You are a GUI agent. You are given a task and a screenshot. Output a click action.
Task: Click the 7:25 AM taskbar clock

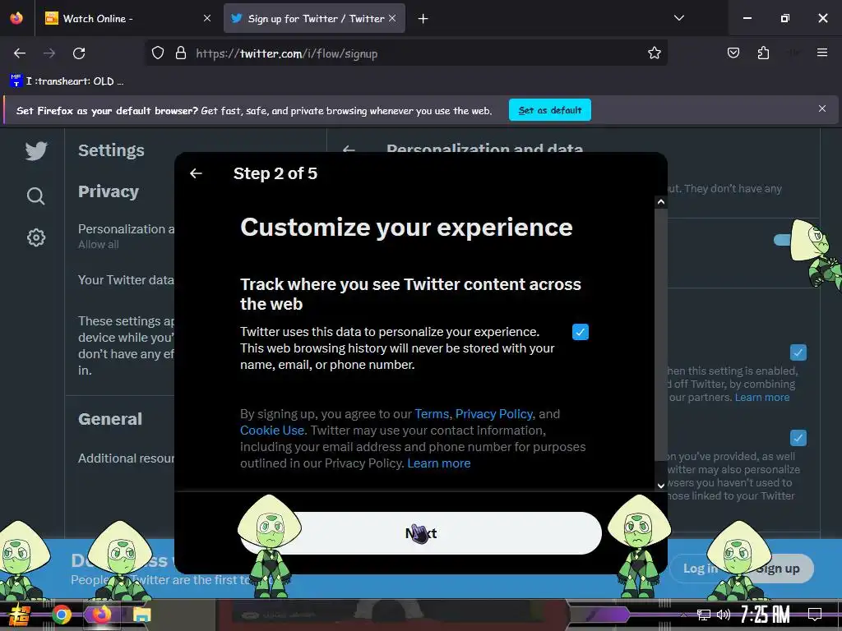(x=766, y=615)
